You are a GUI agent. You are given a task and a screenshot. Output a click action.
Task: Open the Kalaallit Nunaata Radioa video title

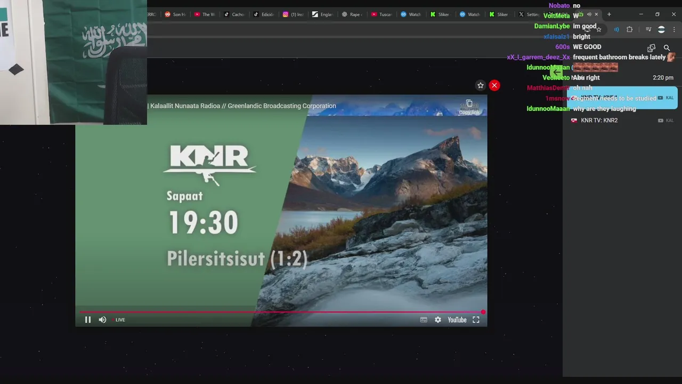pyautogui.click(x=243, y=106)
